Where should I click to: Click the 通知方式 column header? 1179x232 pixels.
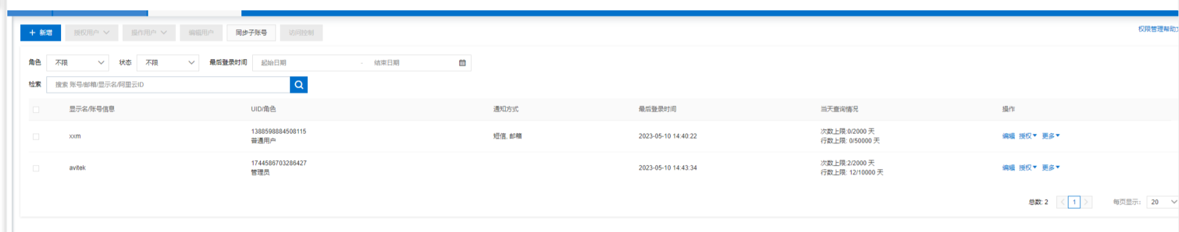coord(506,110)
